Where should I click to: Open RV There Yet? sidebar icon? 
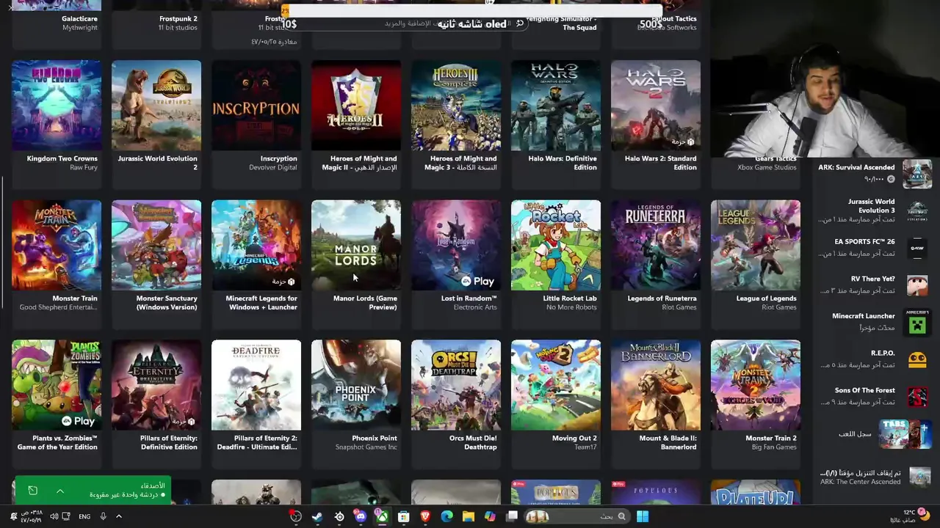pyautogui.click(x=916, y=285)
